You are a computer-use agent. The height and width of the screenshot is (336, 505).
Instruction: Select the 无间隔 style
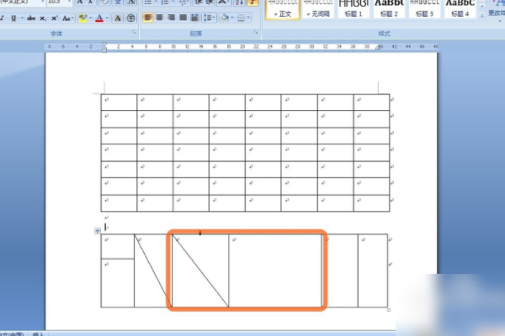point(318,9)
